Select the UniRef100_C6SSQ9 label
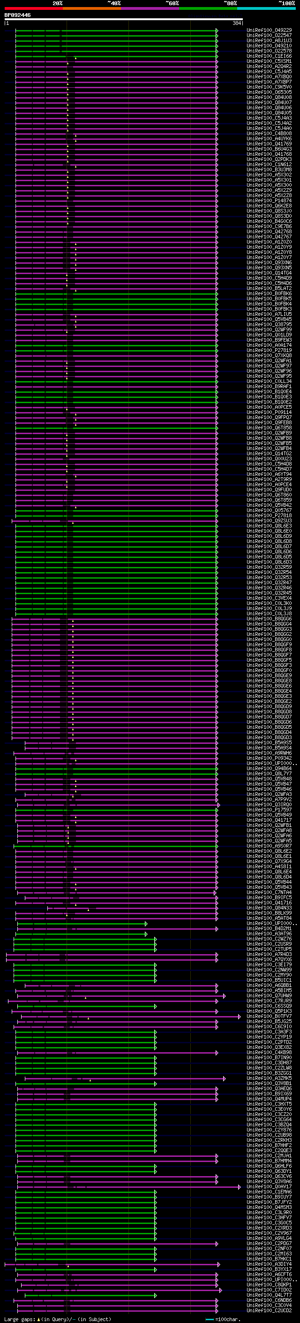Viewport: 300px width, 1323px height. click(x=269, y=1006)
